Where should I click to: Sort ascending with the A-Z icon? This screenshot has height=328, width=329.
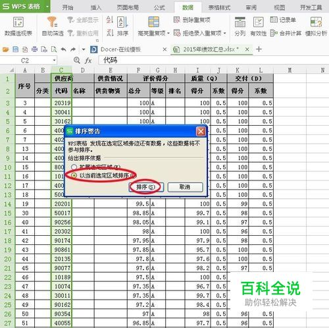[x=110, y=20]
